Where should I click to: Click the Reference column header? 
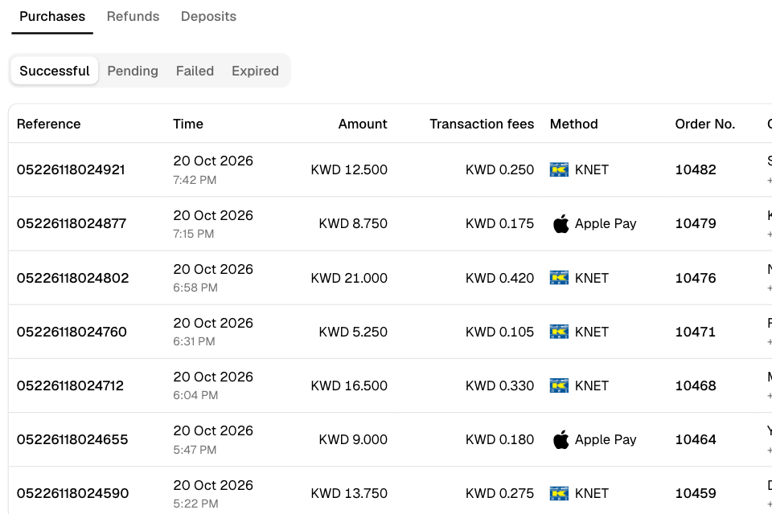(x=49, y=124)
